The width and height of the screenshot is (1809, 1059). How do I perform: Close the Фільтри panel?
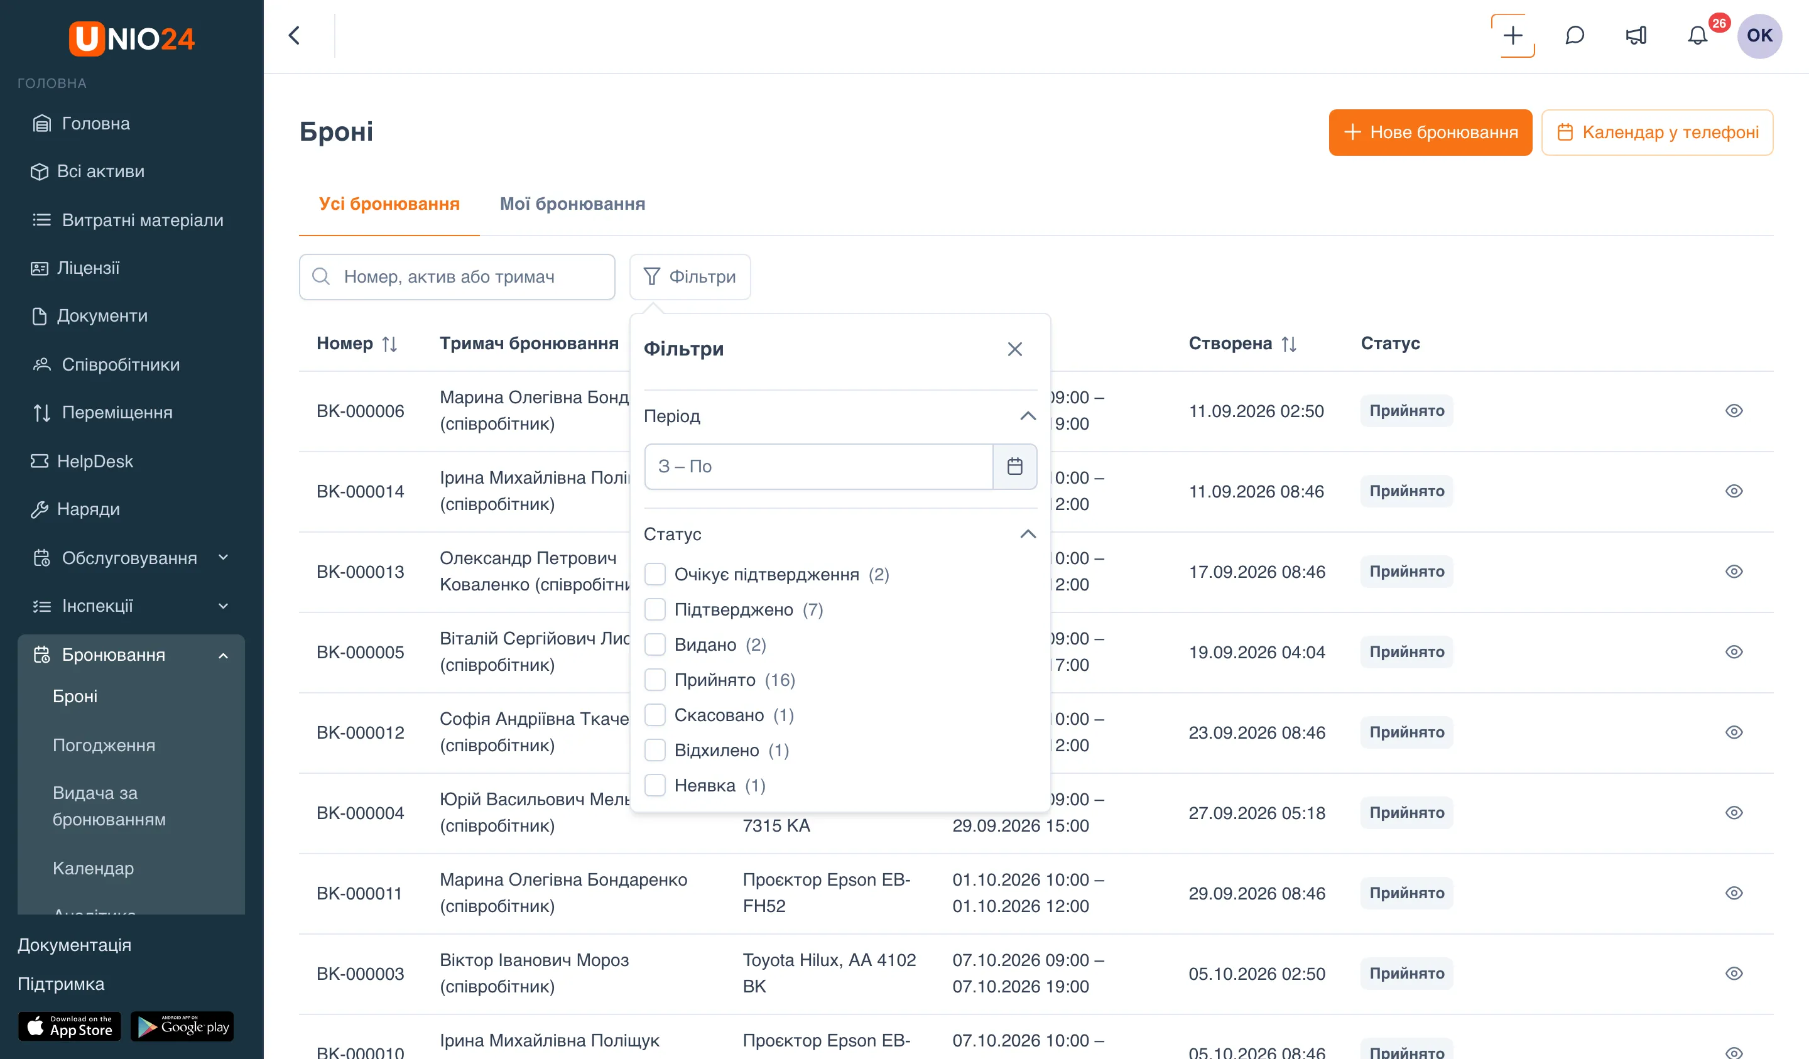coord(1014,349)
